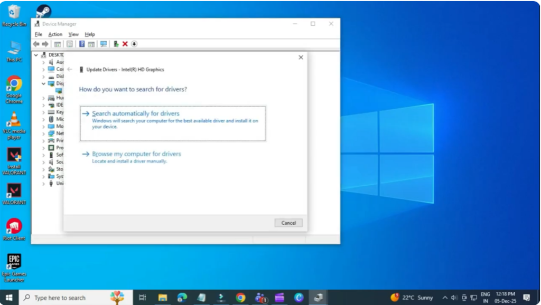The height and width of the screenshot is (305, 541).
Task: Click the back navigation arrow in the toolbar
Action: coord(36,44)
